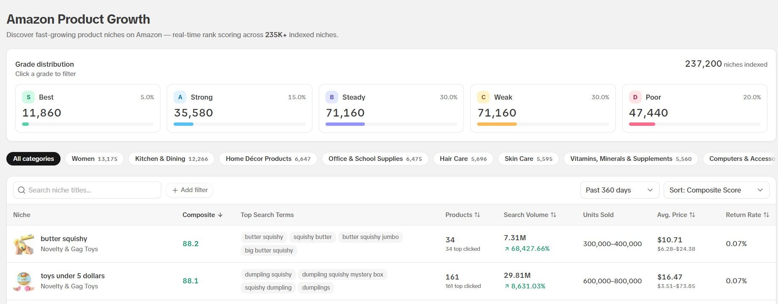Filter by Home Décor Products category
This screenshot has width=778, height=304.
point(268,159)
